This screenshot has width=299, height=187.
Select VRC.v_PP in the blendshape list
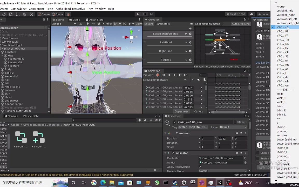coord(283,31)
